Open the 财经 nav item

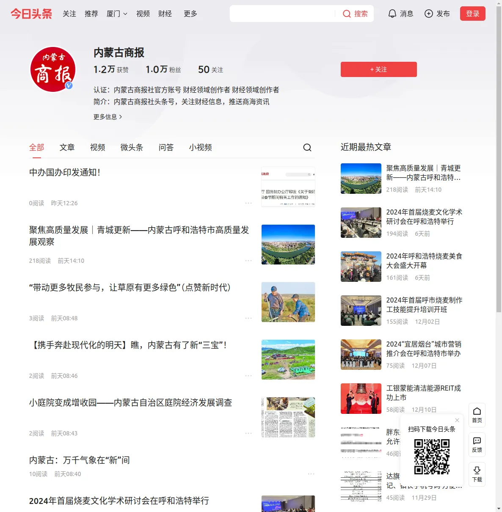click(165, 14)
